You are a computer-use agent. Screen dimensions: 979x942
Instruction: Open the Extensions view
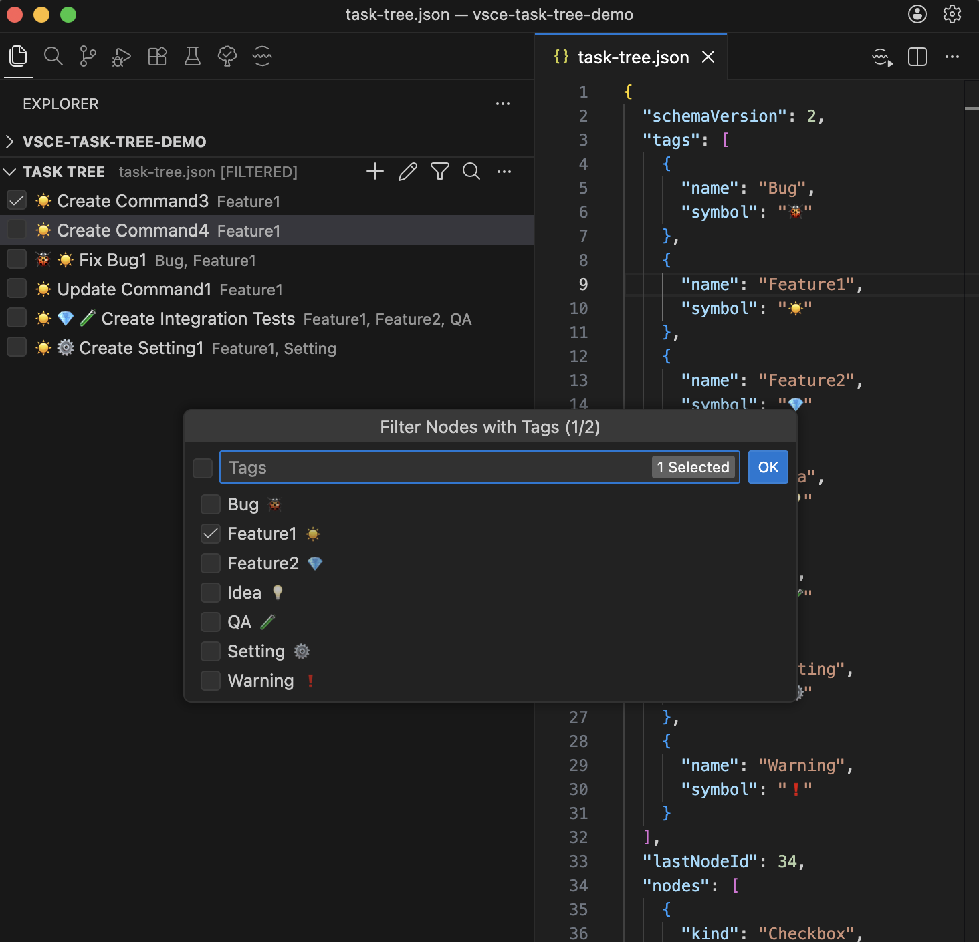tap(157, 56)
